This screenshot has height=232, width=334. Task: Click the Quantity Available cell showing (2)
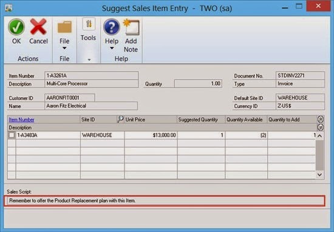pos(246,135)
